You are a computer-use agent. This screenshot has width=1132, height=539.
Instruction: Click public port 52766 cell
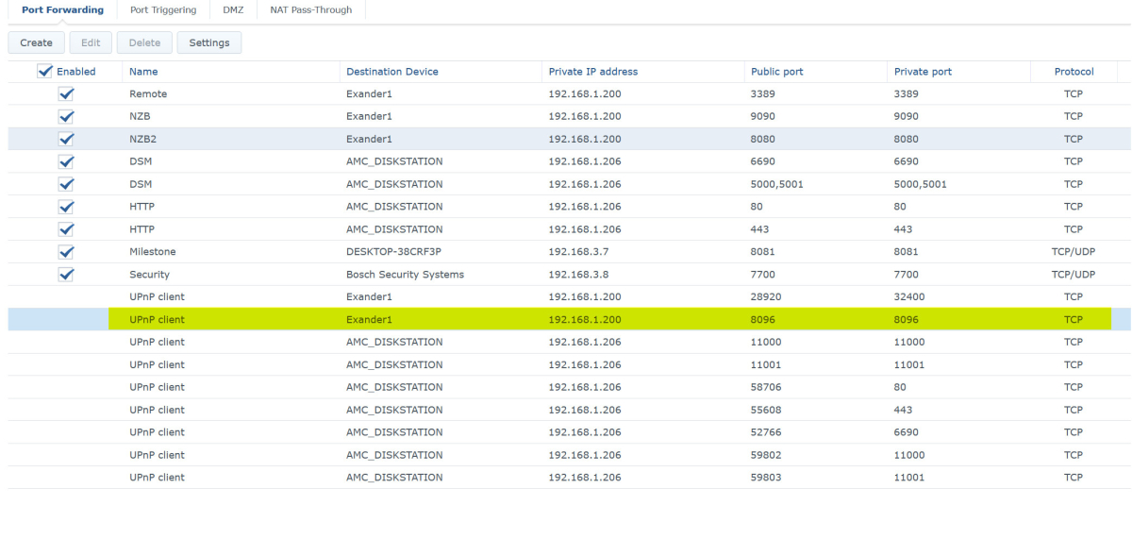[x=766, y=432]
